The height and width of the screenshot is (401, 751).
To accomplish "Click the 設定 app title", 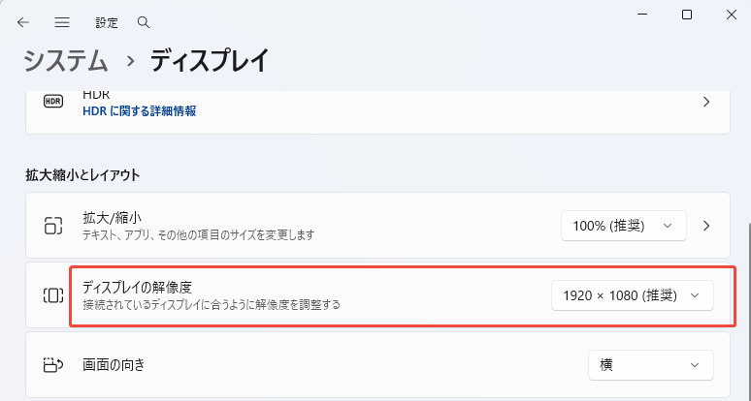I will 107,21.
